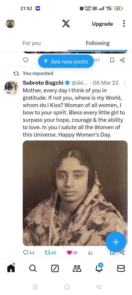View post analytics bar chart icon

pos(90,253)
